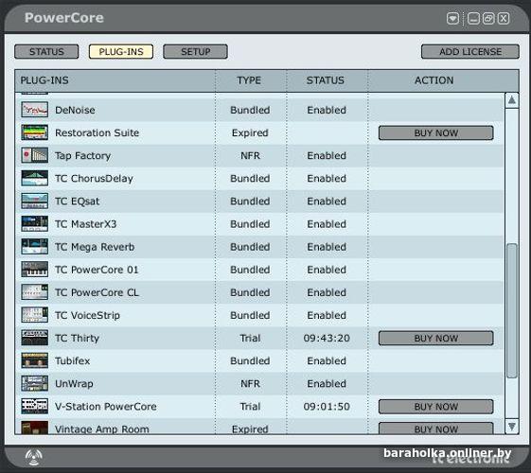Click BUY NOW for V-Station PowerCore
The height and width of the screenshot is (473, 531).
435,407
